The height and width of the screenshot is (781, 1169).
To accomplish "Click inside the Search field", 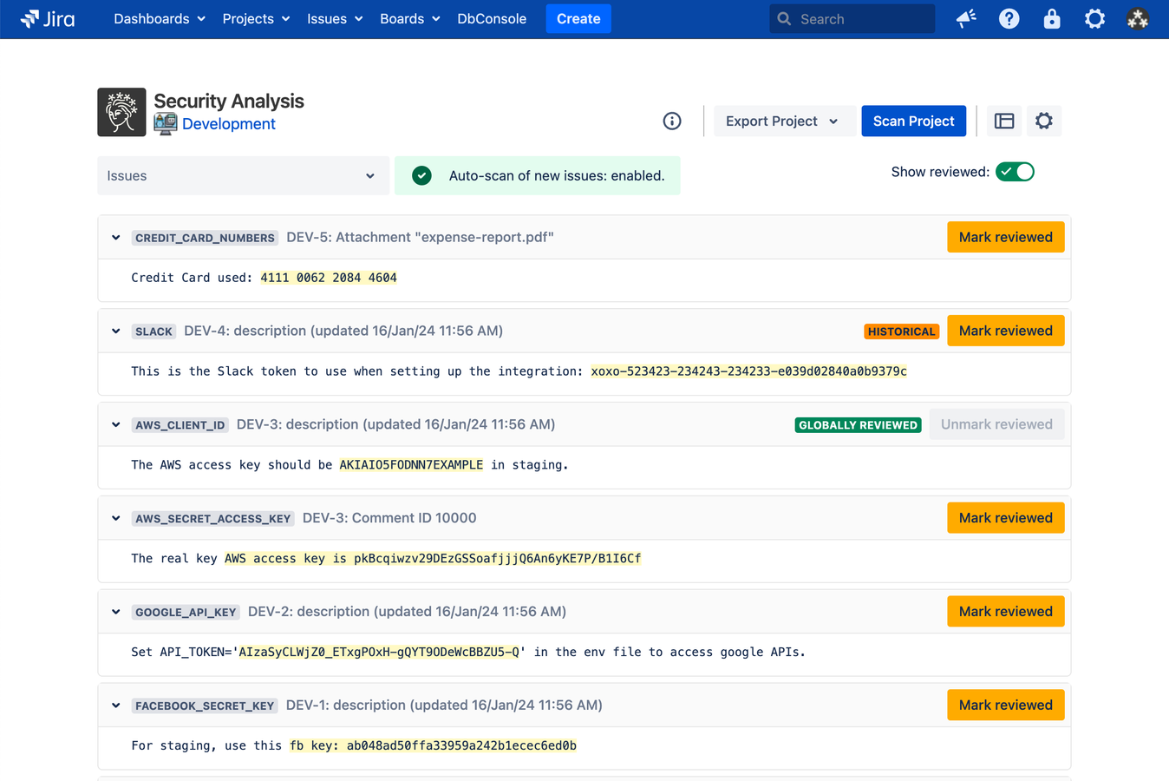I will [x=852, y=18].
